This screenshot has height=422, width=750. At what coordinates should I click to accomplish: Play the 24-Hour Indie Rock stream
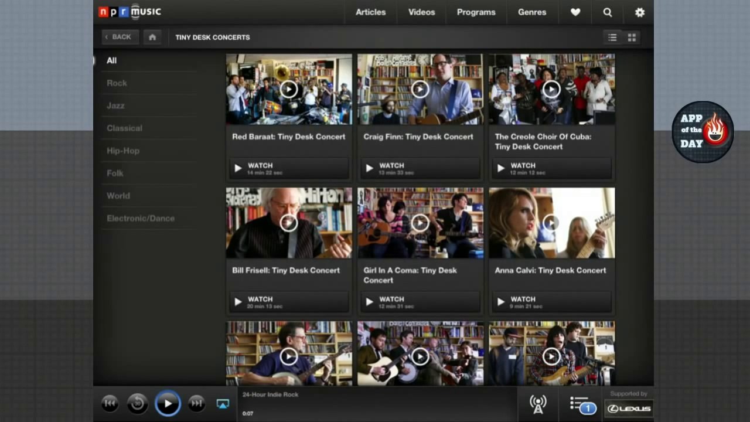pos(168,403)
